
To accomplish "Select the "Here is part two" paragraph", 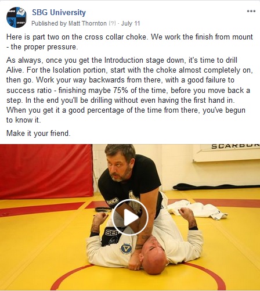I will click(x=129, y=42).
